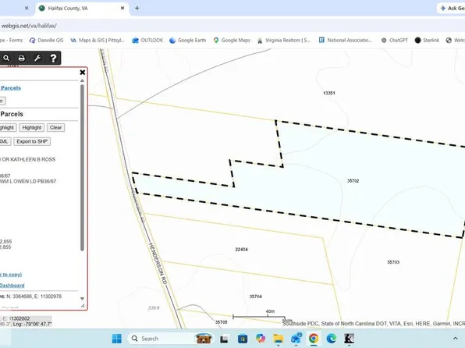The image size is (465, 348).
Task: Open the OUTLOOK bookmark
Action: [x=147, y=41]
